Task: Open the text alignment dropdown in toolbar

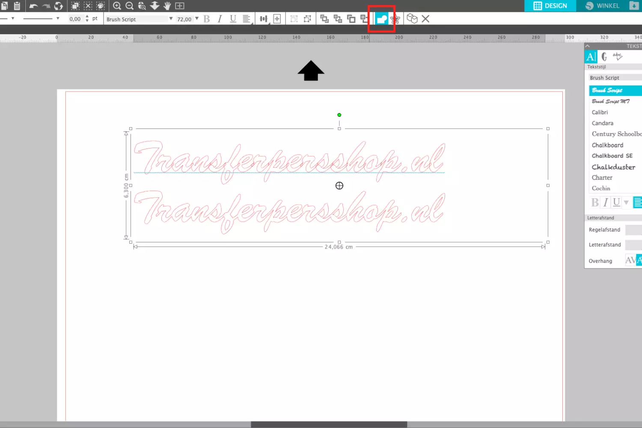Action: tap(247, 19)
